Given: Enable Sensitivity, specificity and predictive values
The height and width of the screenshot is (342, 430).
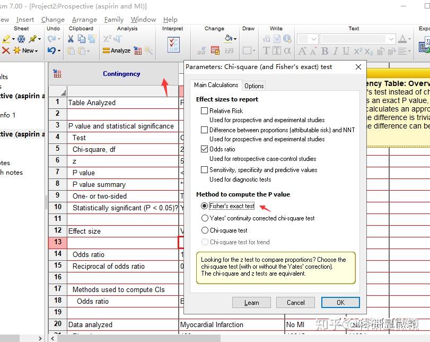Looking at the screenshot, I should (204, 170).
